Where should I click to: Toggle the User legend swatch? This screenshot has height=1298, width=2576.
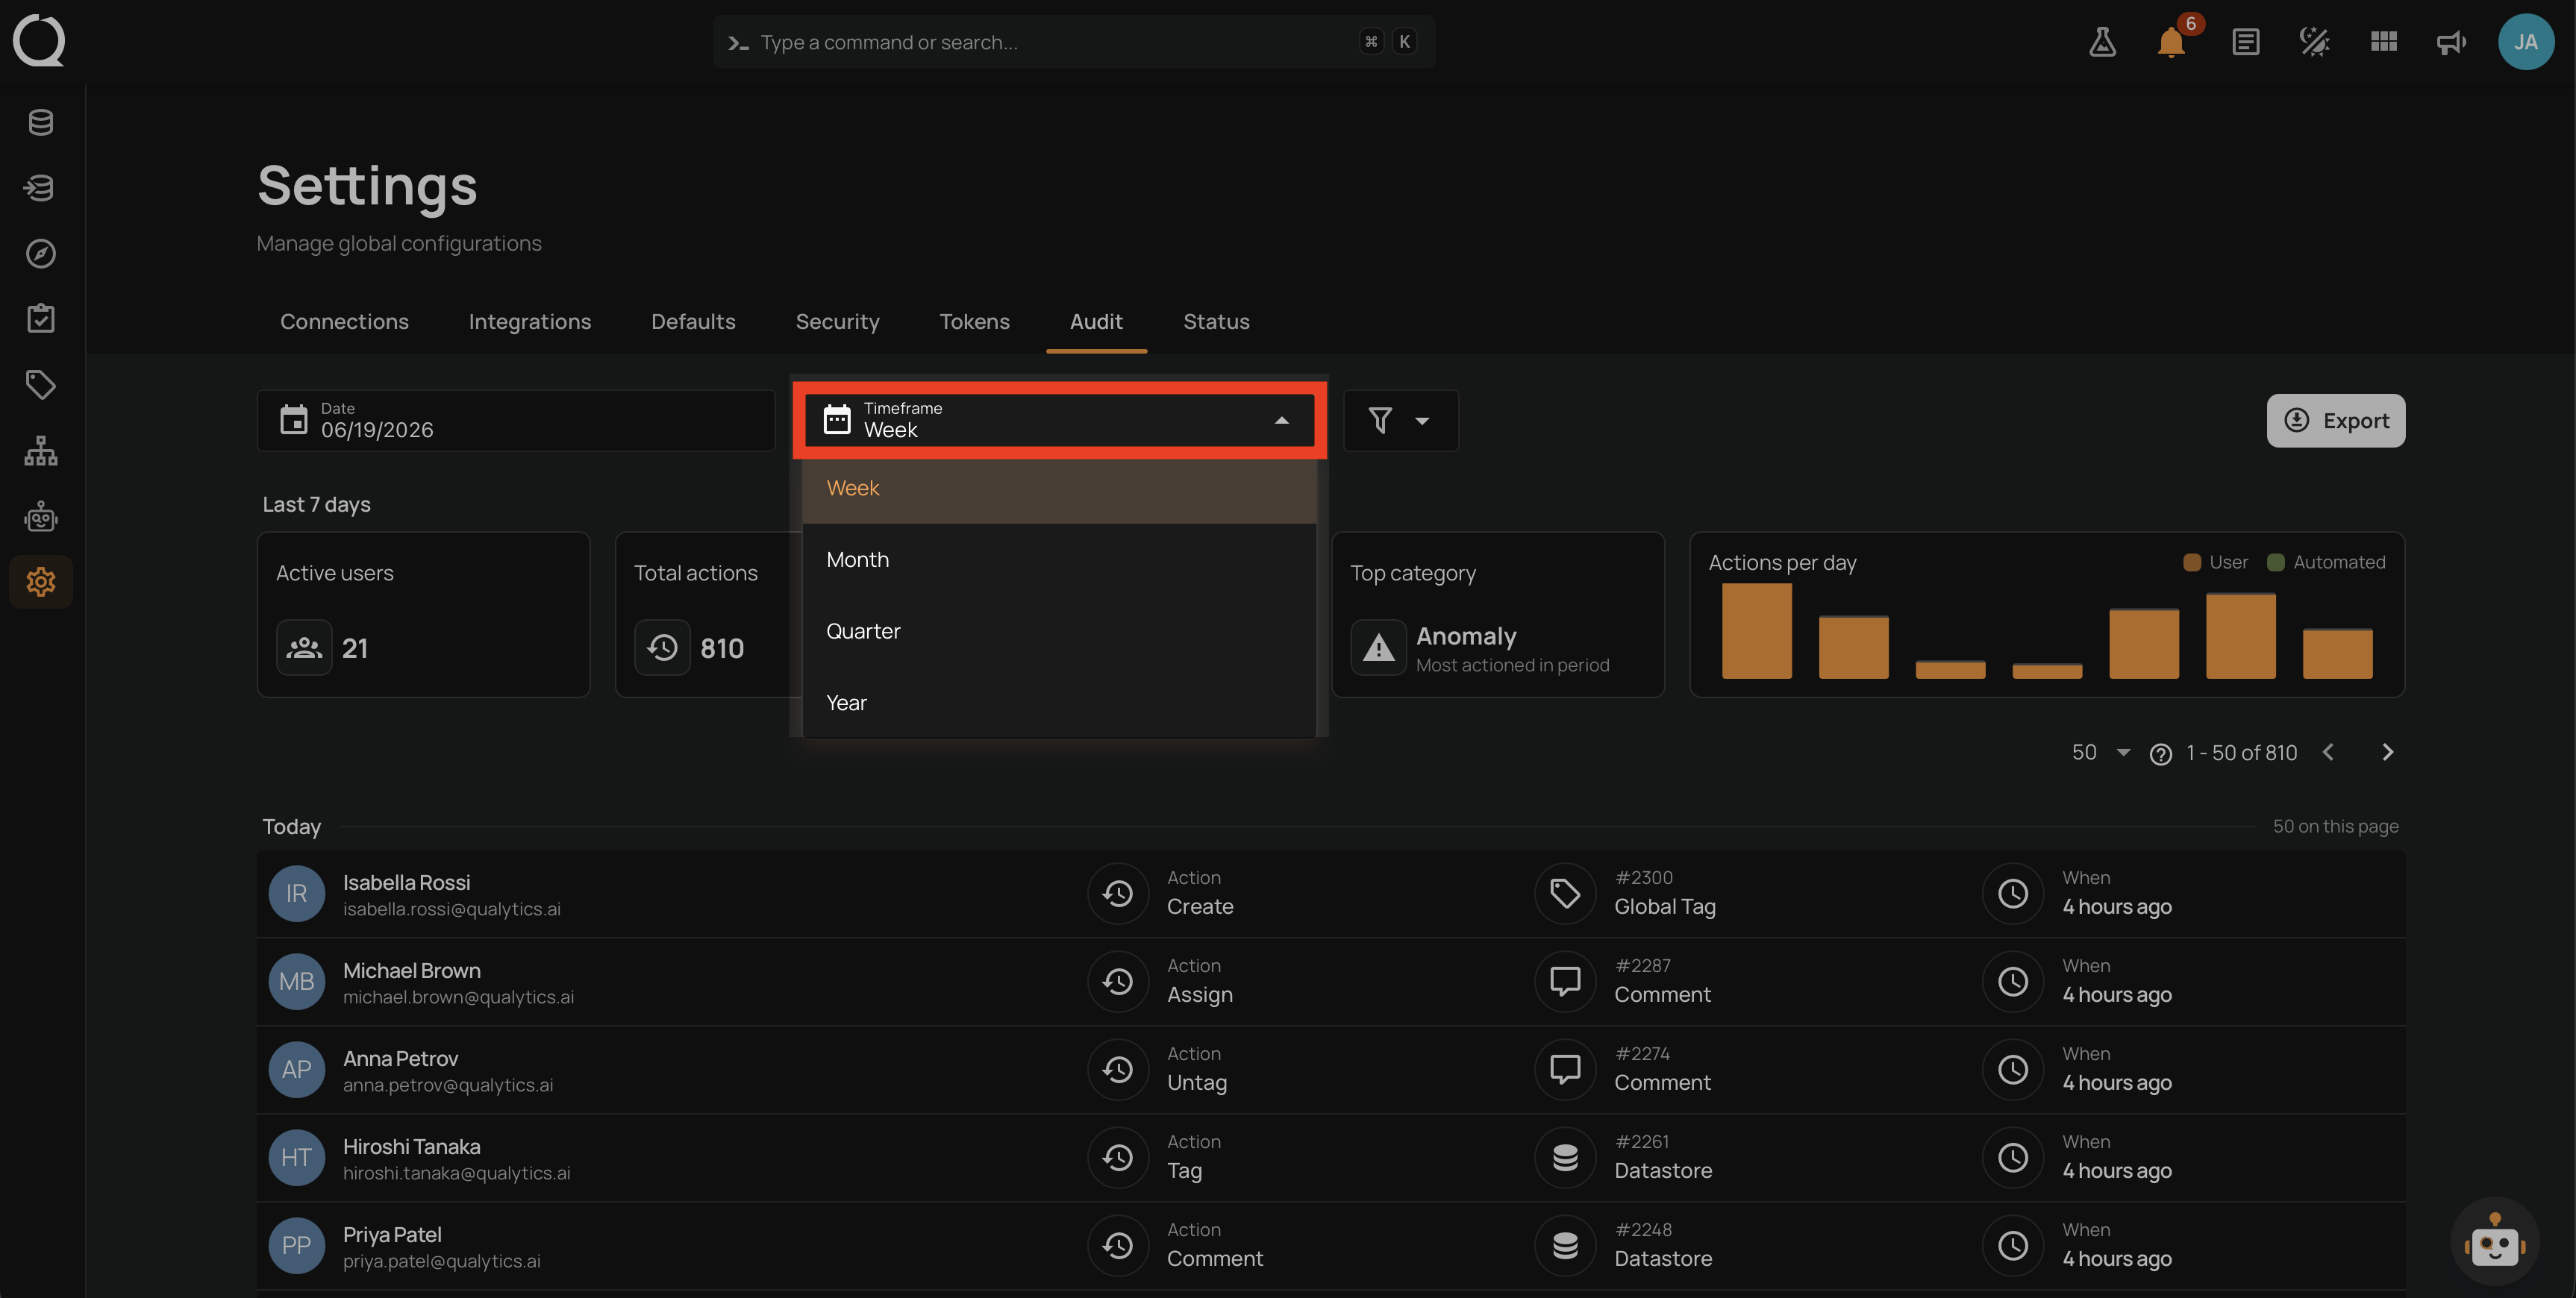pos(2191,562)
